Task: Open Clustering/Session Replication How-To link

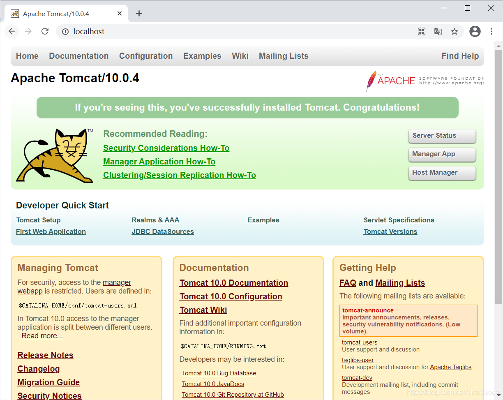Action: pyautogui.click(x=180, y=175)
